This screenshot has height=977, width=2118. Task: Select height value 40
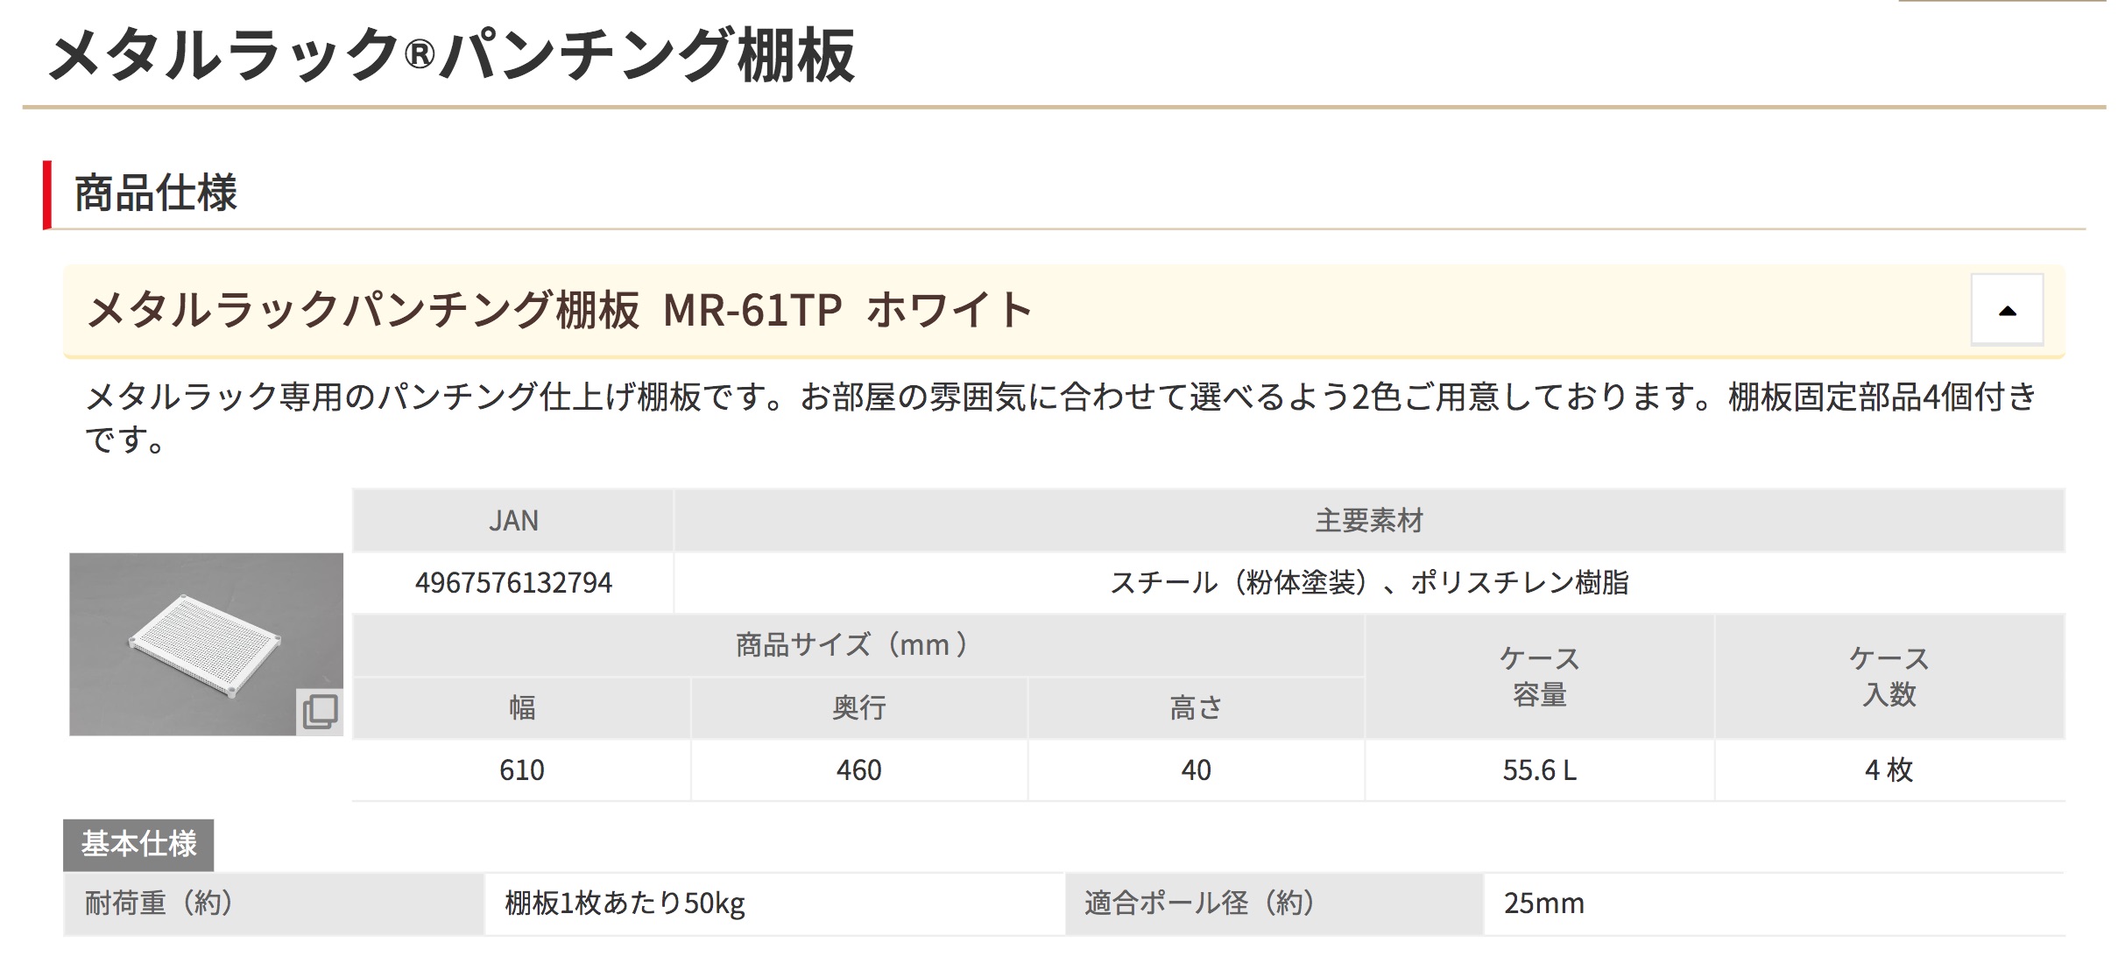(1196, 770)
